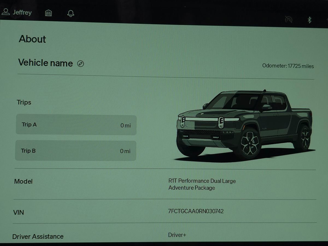The width and height of the screenshot is (328, 246).
Task: Select the Trip A row
Action: pyautogui.click(x=76, y=125)
